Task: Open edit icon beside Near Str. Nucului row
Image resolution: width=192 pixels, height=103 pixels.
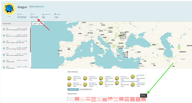Action: point(4,55)
